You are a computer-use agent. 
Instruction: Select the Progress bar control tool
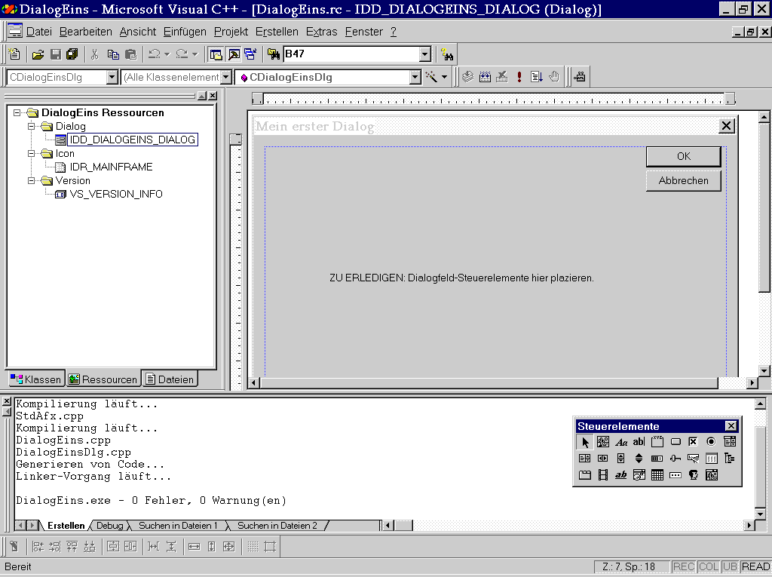coord(657,459)
